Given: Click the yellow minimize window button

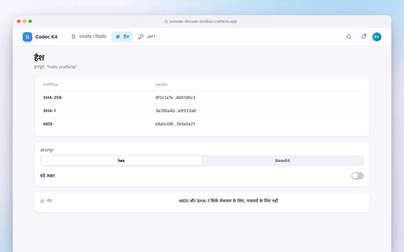Looking at the screenshot, I should [x=25, y=21].
